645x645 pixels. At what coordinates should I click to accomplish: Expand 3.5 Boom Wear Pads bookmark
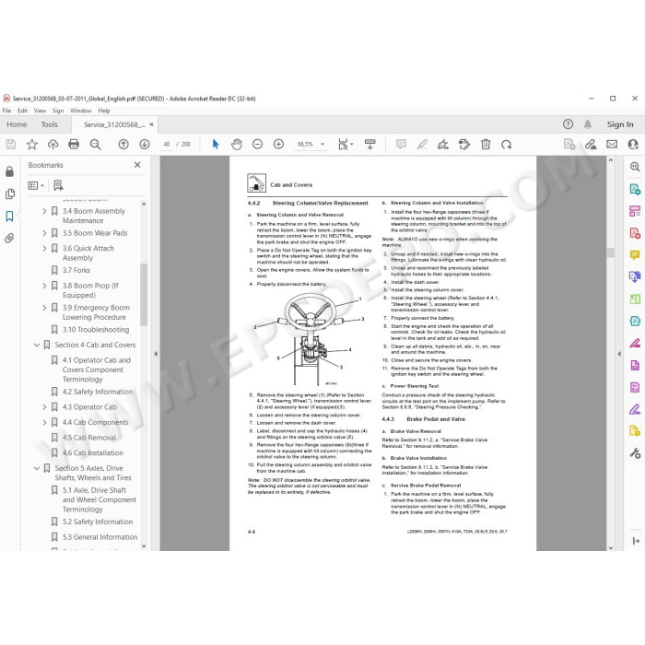(x=44, y=233)
